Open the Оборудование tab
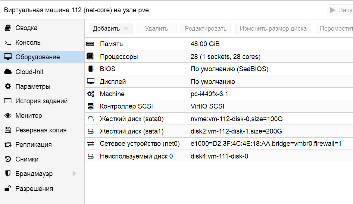Viewport: 353px width, 204px height. 37,57
